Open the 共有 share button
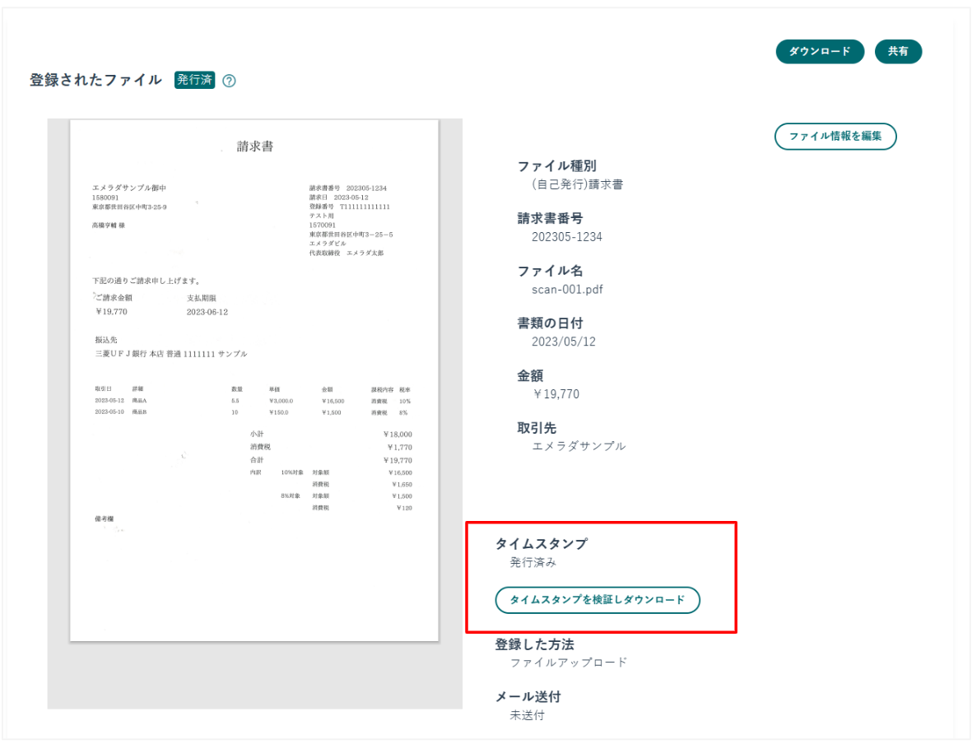The width and height of the screenshot is (972, 744). pos(898,51)
